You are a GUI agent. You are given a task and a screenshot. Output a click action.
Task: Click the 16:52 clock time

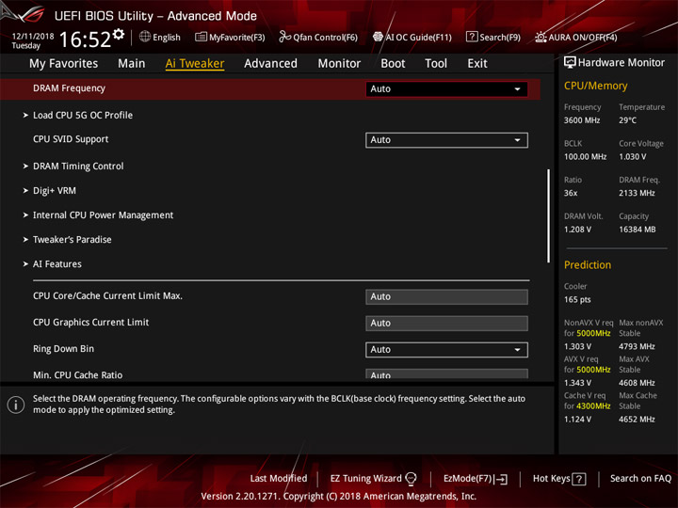tap(85, 40)
